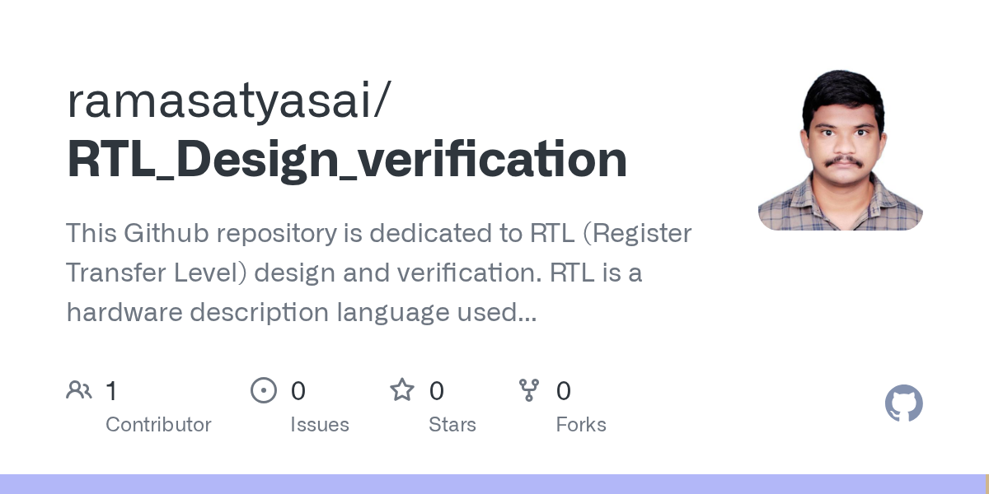989x494 pixels.
Task: Click the Stars star icon
Action: coord(402,389)
